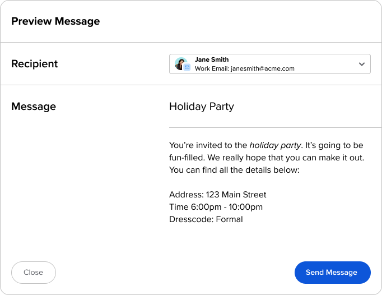Expand the recipient dropdown chevron
This screenshot has height=295, width=382.
[362, 64]
